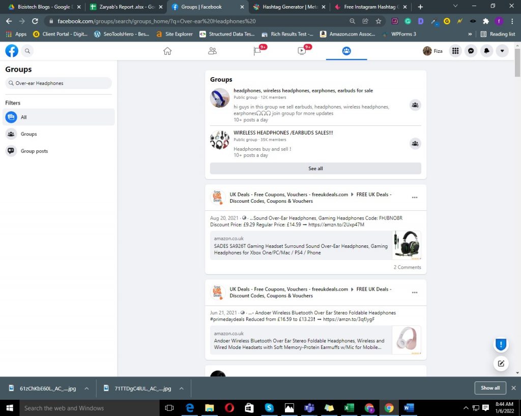Open Windows Start menu
Screen dimensions: 521x416
9,408
